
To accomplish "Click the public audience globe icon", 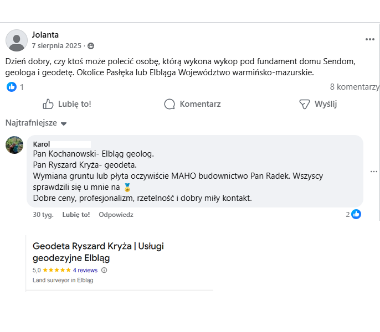I will [91, 46].
